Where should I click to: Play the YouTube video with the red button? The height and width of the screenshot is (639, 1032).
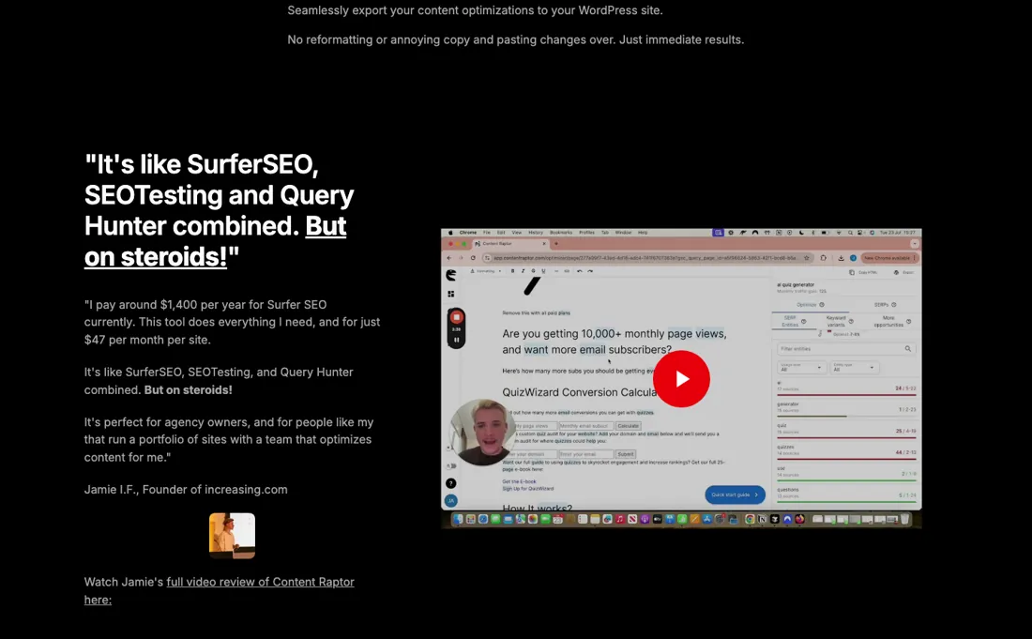coord(681,379)
